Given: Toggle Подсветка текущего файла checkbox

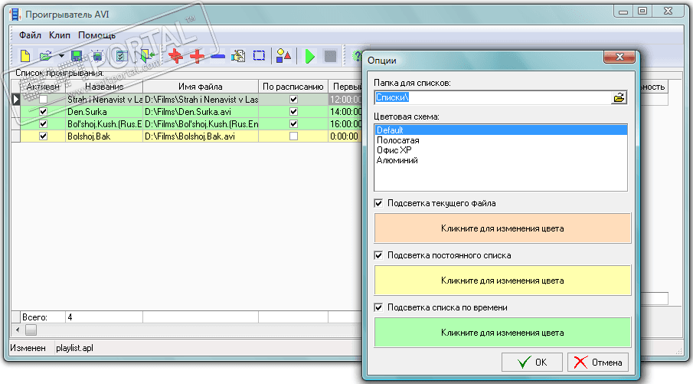Looking at the screenshot, I should coord(378,203).
